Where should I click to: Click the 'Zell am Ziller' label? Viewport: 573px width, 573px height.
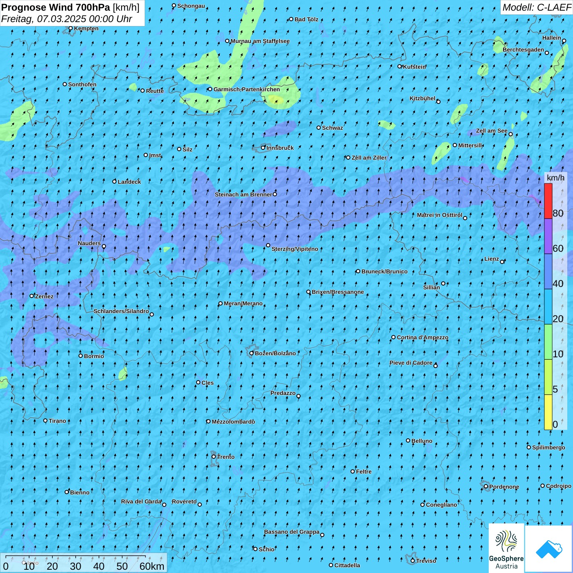click(369, 158)
